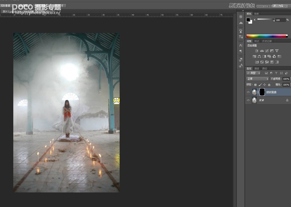Viewport: 291px width, 207px height.
Task: Click the Brightness/Contrast adjustment icon
Action: point(257,51)
